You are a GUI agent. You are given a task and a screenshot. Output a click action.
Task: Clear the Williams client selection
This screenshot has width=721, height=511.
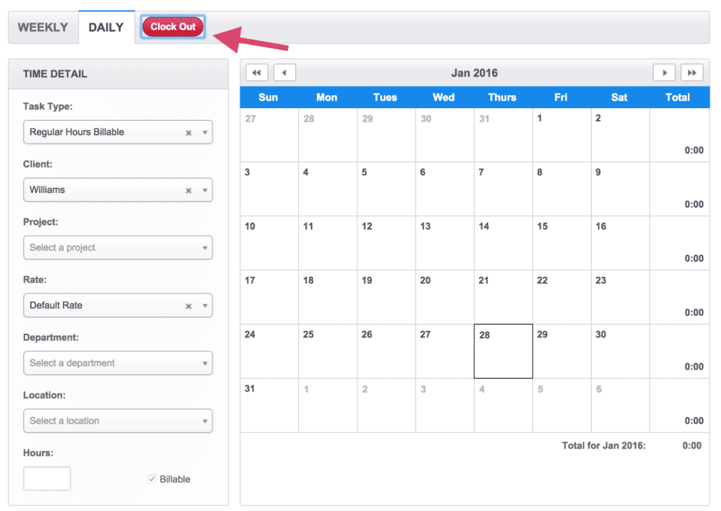tap(190, 190)
